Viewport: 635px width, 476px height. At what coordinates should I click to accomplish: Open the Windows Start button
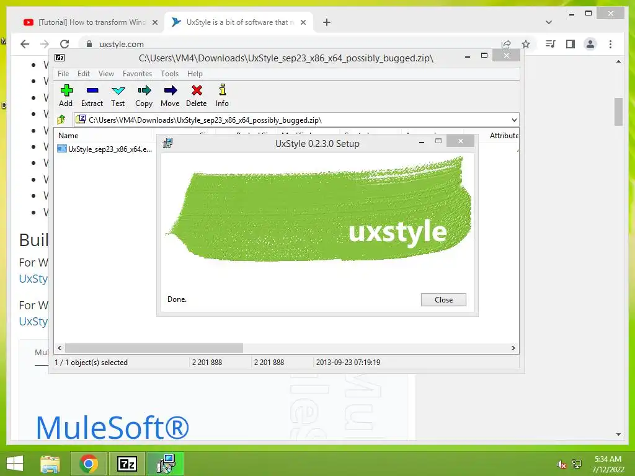point(15,464)
